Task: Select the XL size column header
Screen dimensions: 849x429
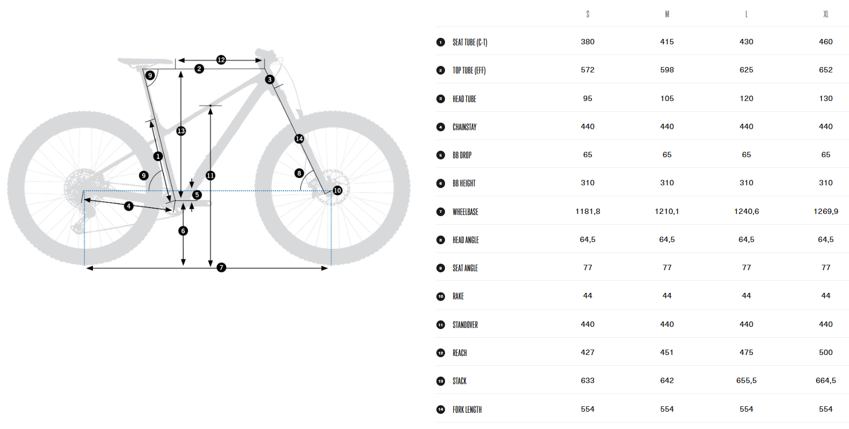Action: pyautogui.click(x=825, y=14)
